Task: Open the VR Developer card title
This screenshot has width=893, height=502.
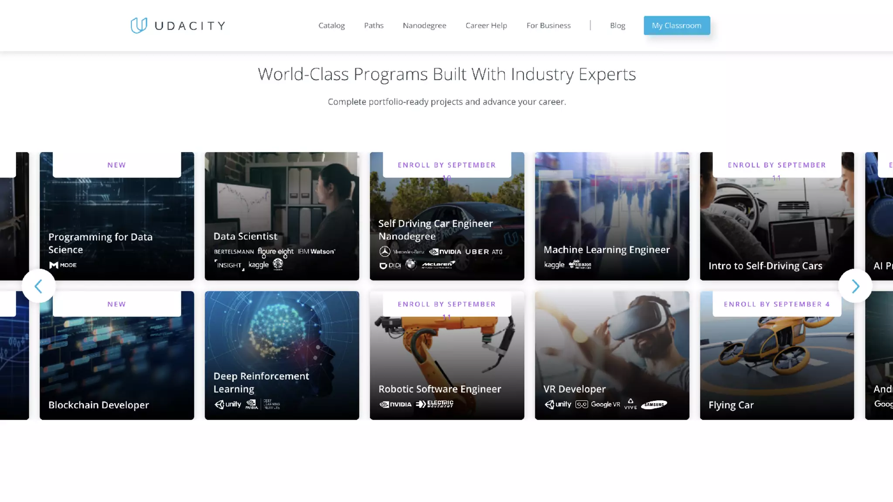Action: [574, 389]
